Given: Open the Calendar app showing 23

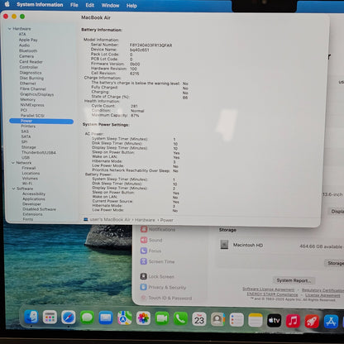Looking at the screenshot, I should tap(199, 319).
